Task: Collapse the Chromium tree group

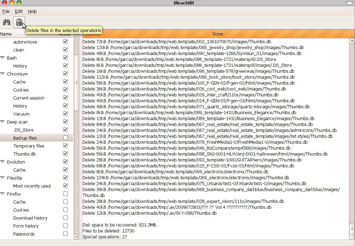Action: [x=2, y=73]
